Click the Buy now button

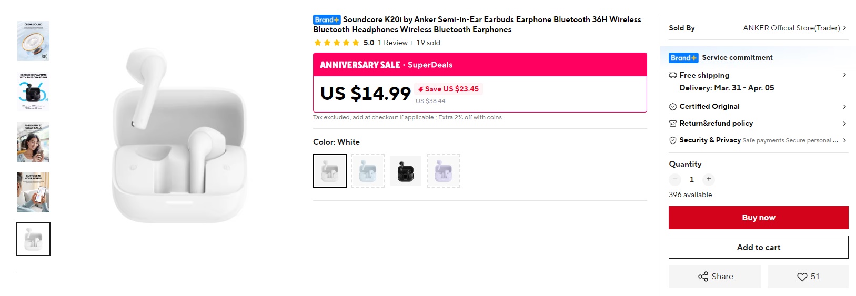pos(758,218)
